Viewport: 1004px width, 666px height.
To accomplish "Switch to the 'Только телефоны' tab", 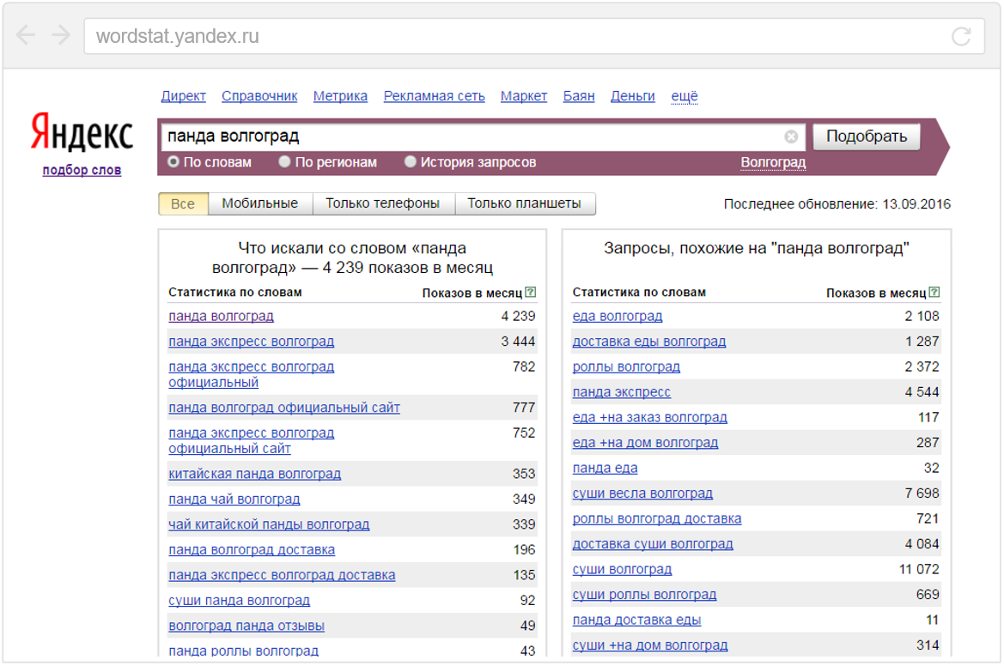I will 383,203.
